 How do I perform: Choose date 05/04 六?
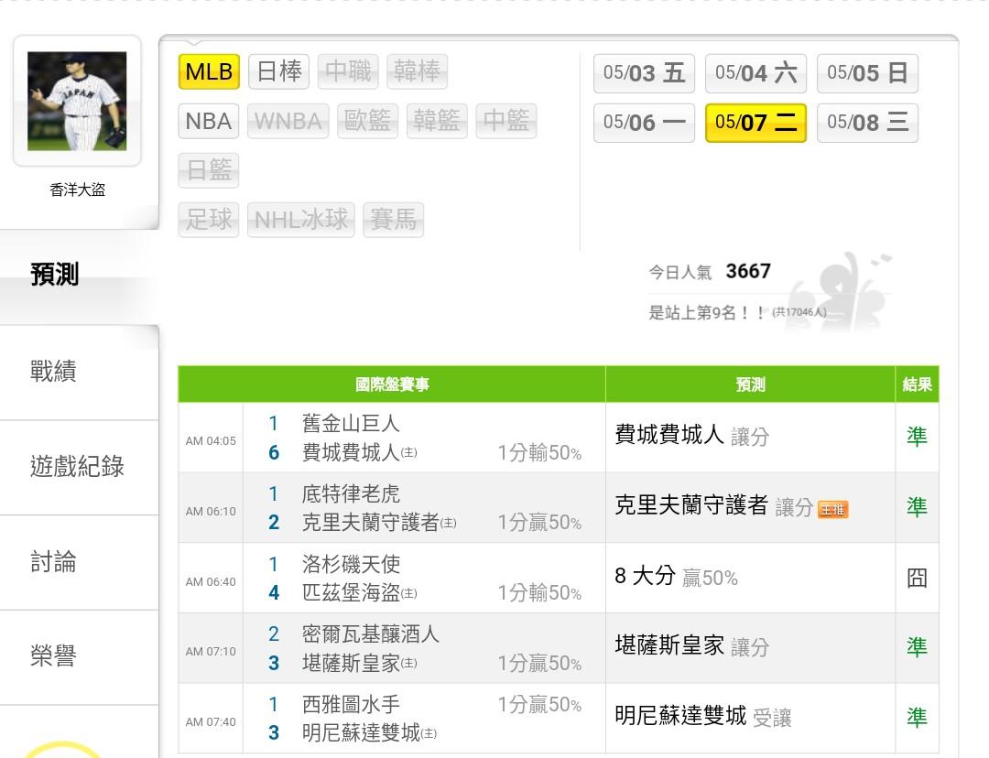click(755, 73)
